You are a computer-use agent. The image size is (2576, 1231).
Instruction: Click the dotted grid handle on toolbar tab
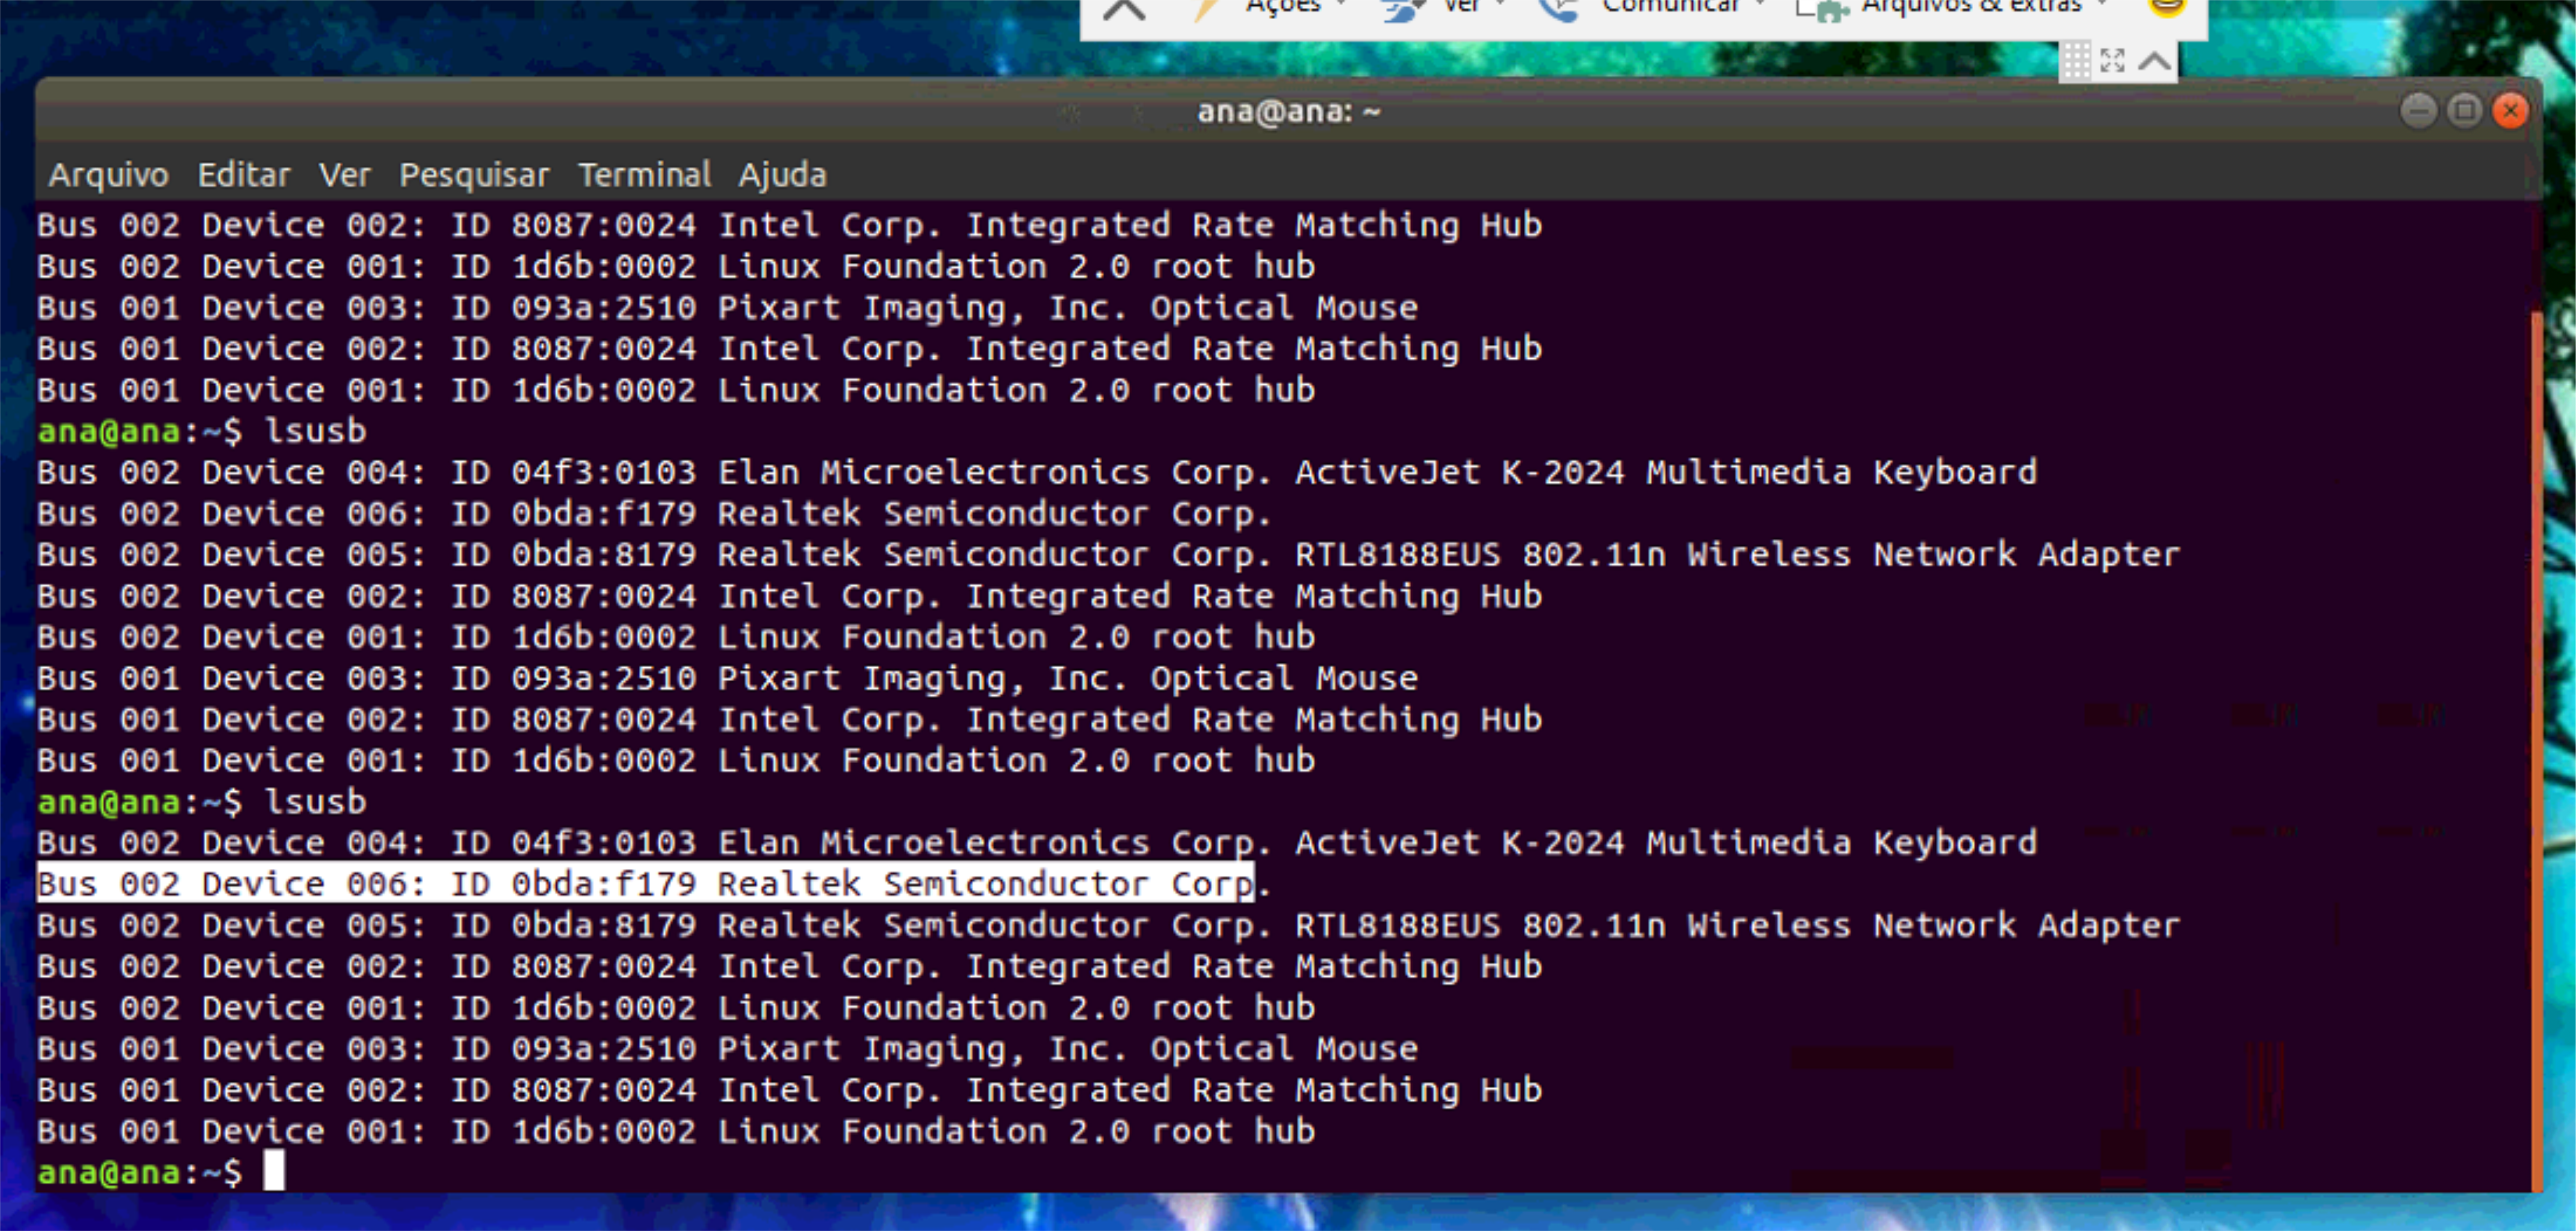pos(2076,61)
